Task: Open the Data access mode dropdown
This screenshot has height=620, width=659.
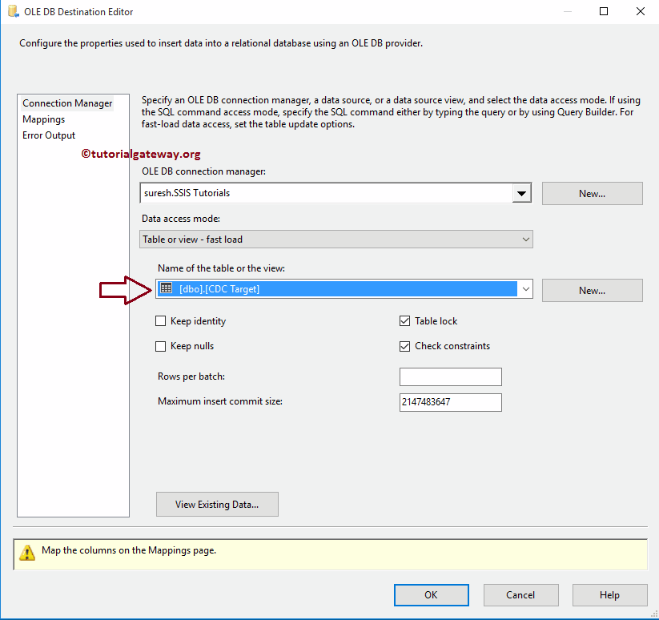Action: coord(526,239)
